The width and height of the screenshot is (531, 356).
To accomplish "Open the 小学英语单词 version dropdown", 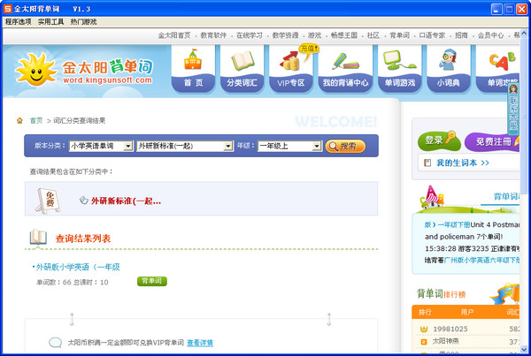I will click(x=101, y=146).
